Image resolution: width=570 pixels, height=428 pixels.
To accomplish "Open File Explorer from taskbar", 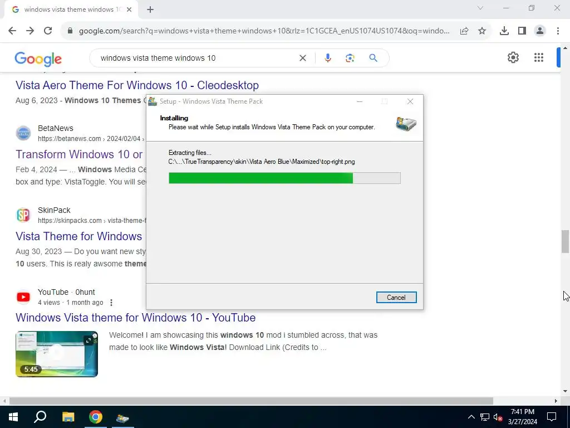I will [68, 417].
